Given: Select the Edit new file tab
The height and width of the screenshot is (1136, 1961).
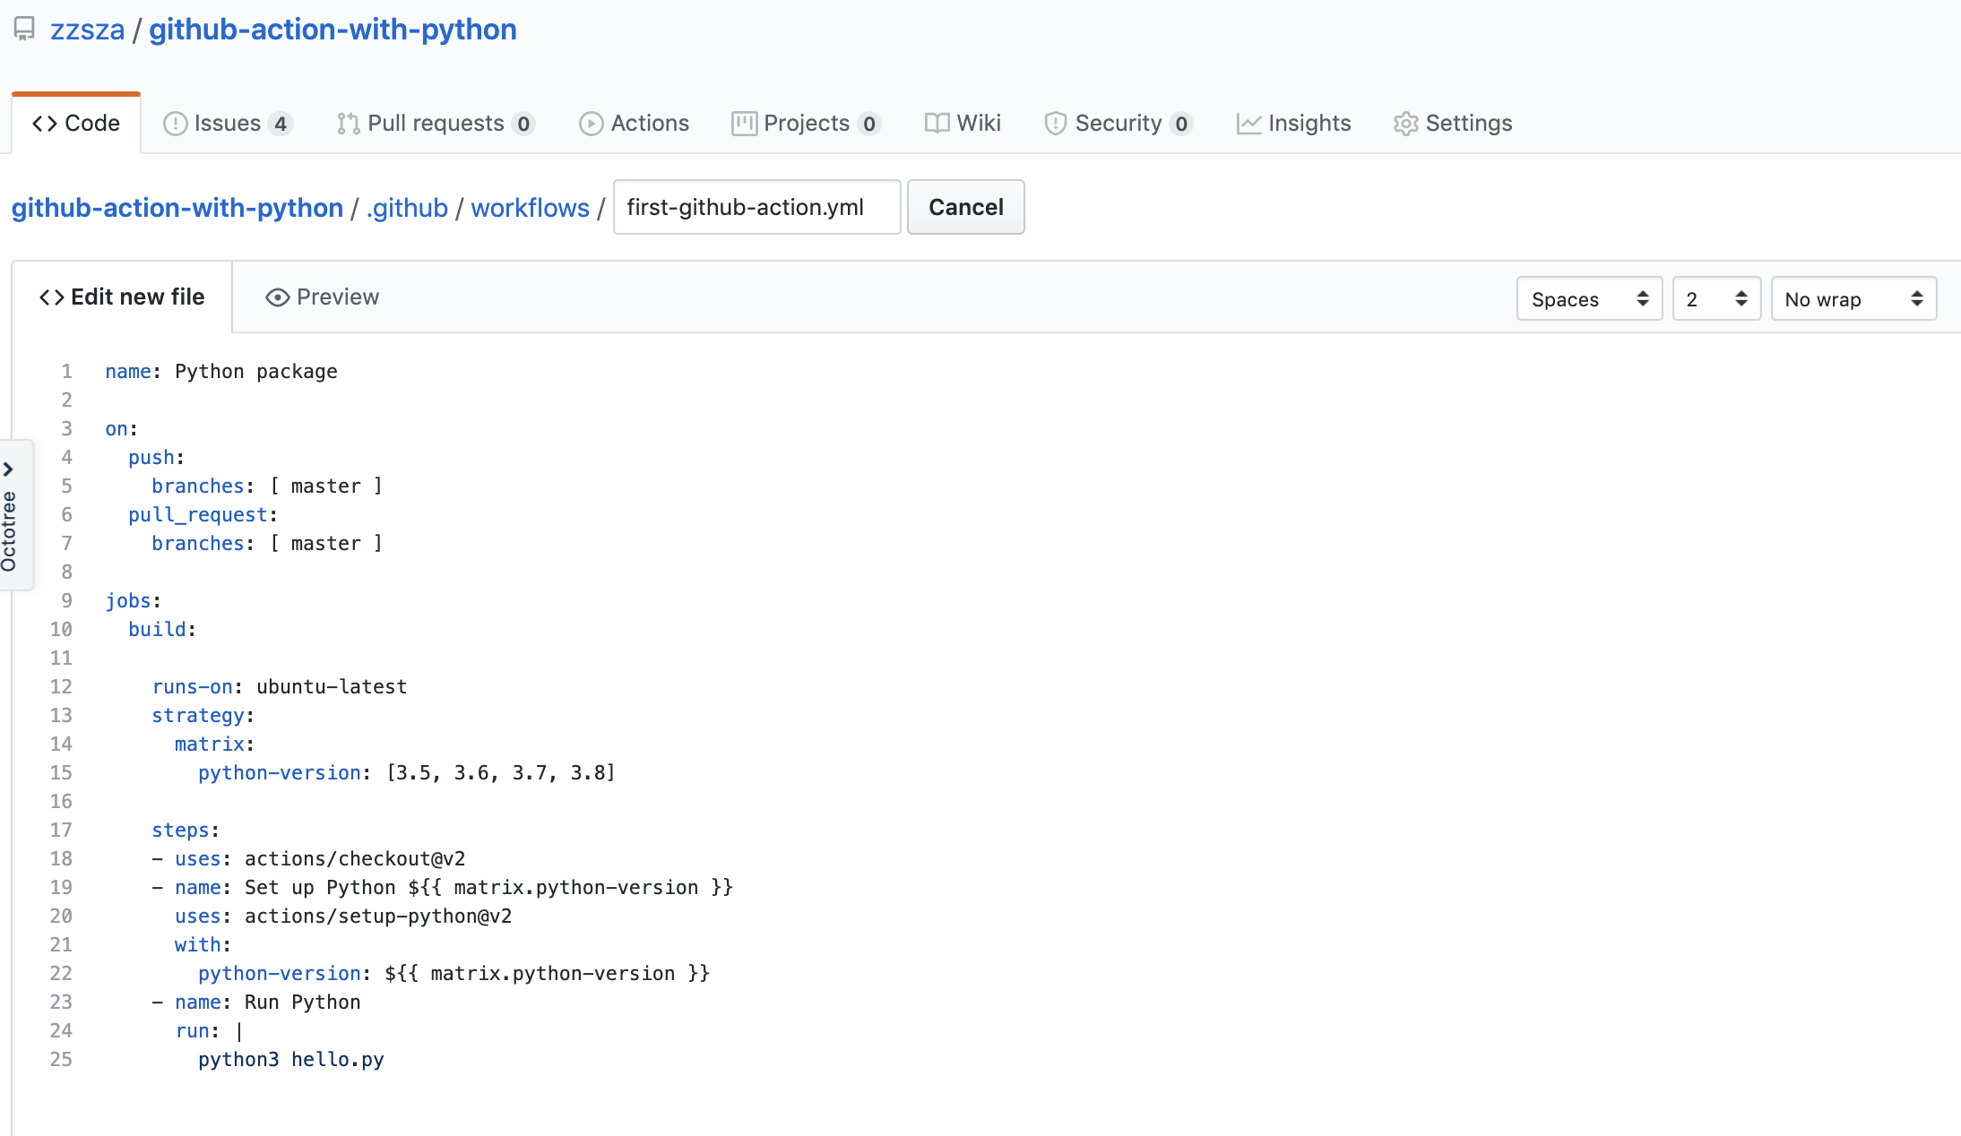Looking at the screenshot, I should (122, 297).
